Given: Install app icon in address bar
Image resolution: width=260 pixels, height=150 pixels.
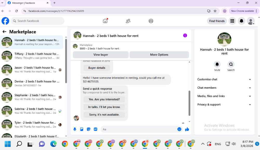Looking at the screenshot, I should point(209,11).
